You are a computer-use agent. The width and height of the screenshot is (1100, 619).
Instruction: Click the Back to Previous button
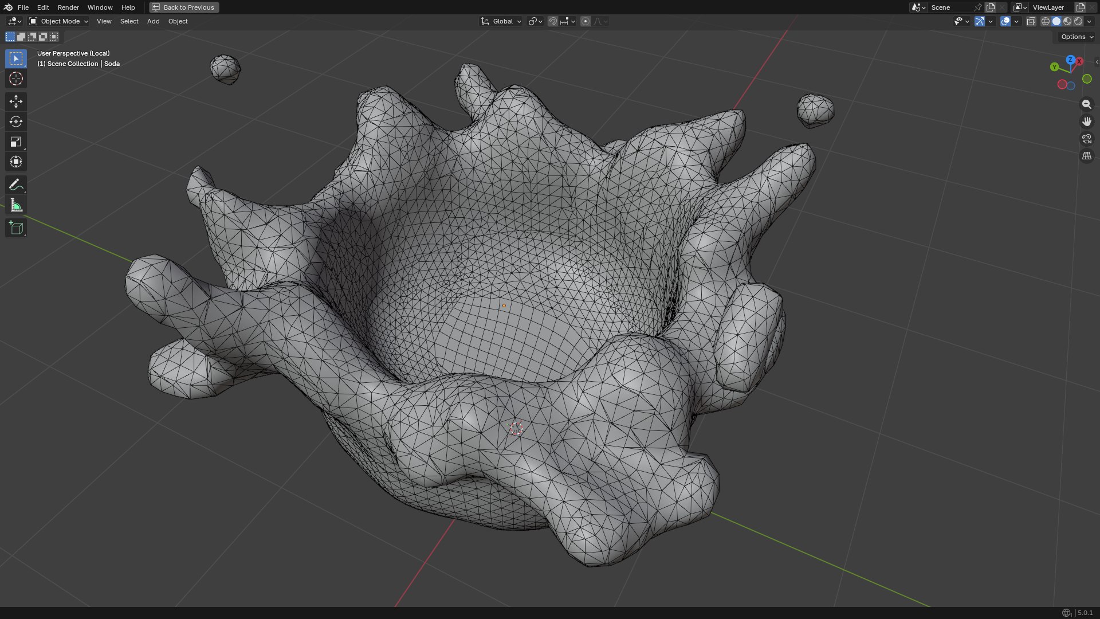pos(184,7)
